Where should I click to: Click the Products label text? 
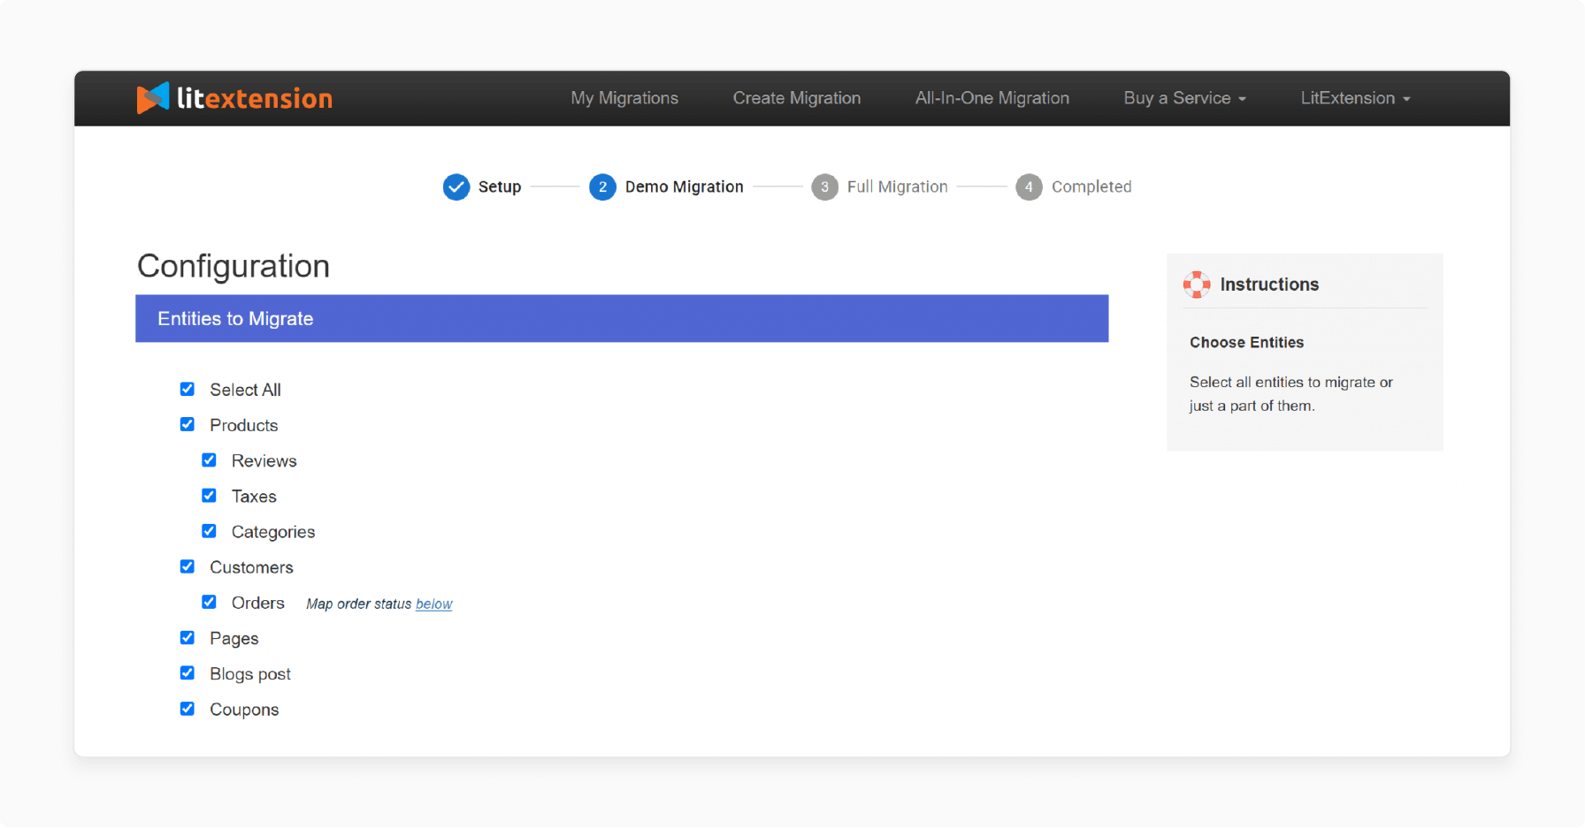(244, 425)
